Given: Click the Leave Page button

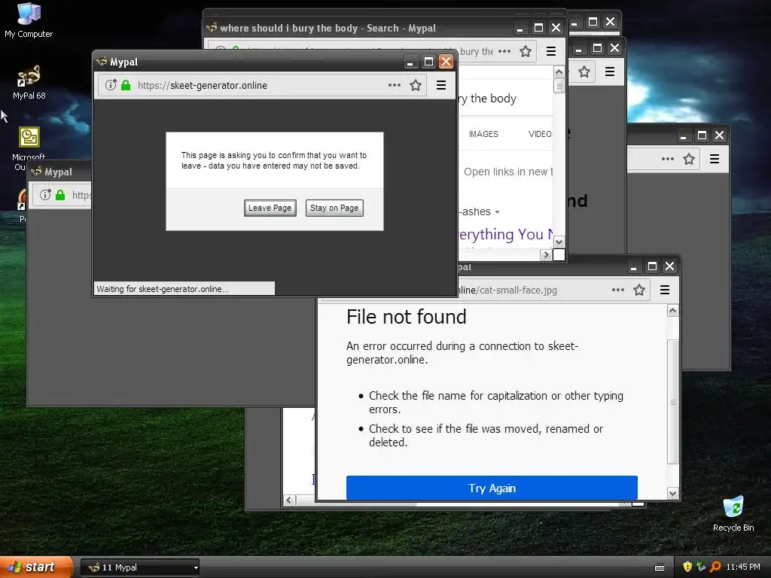Looking at the screenshot, I should [x=270, y=208].
